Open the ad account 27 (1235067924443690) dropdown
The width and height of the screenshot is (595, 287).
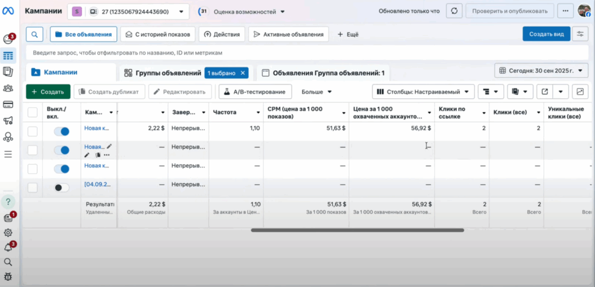coord(128,12)
